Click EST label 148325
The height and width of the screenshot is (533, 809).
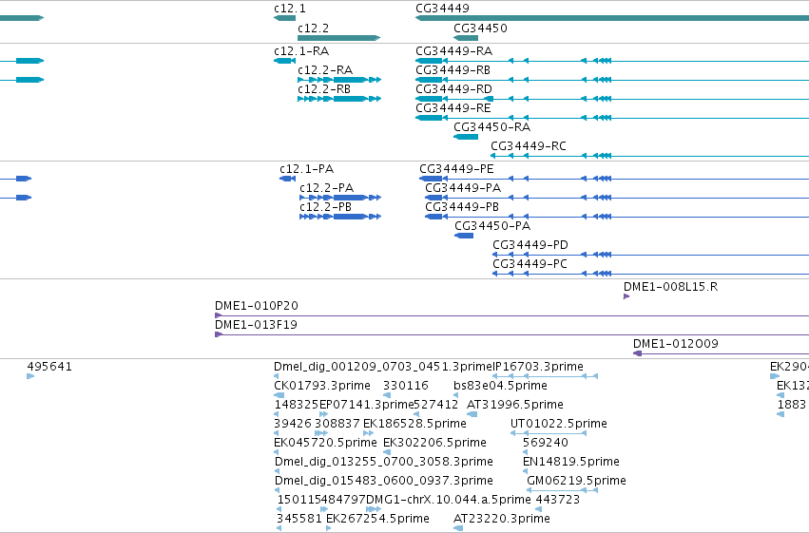point(297,405)
